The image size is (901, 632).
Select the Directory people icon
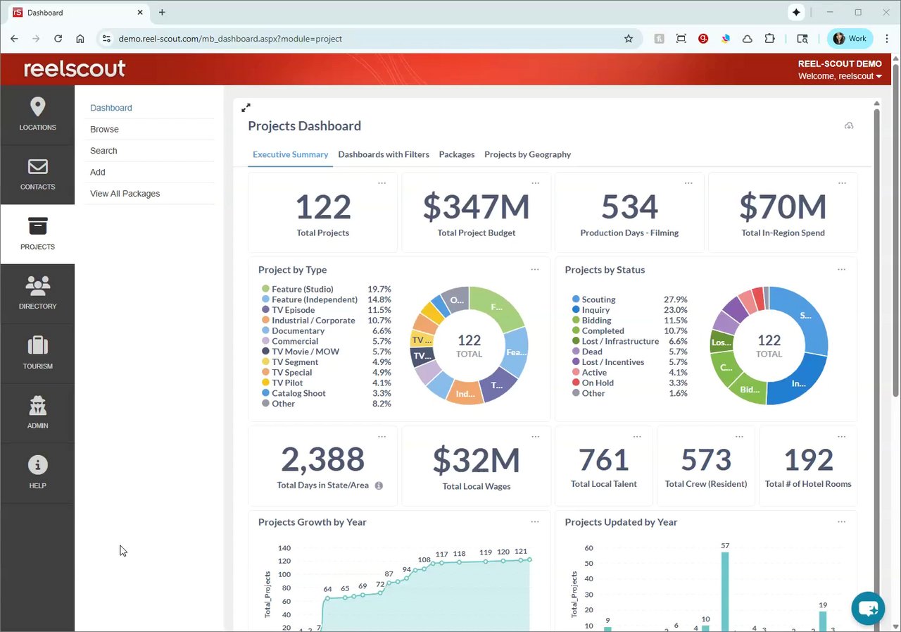coord(37,285)
